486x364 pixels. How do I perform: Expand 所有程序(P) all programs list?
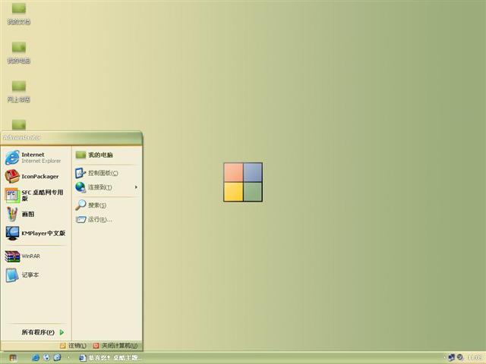[43, 332]
